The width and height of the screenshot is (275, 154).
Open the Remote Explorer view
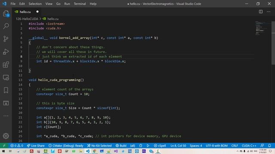pyautogui.click(x=6, y=77)
